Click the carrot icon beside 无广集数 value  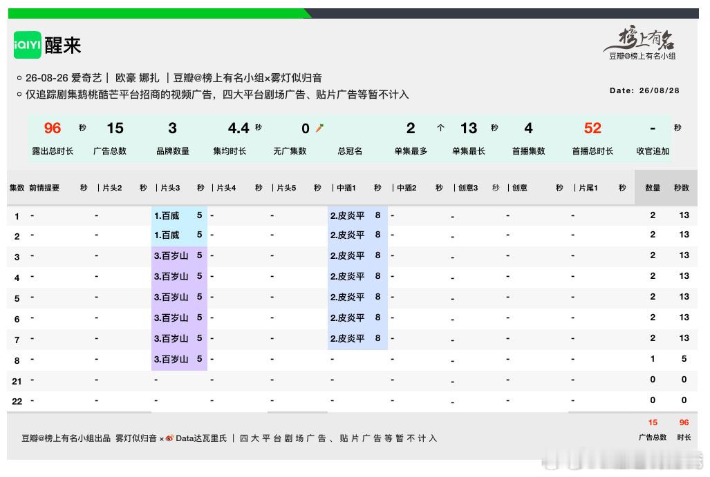click(319, 128)
